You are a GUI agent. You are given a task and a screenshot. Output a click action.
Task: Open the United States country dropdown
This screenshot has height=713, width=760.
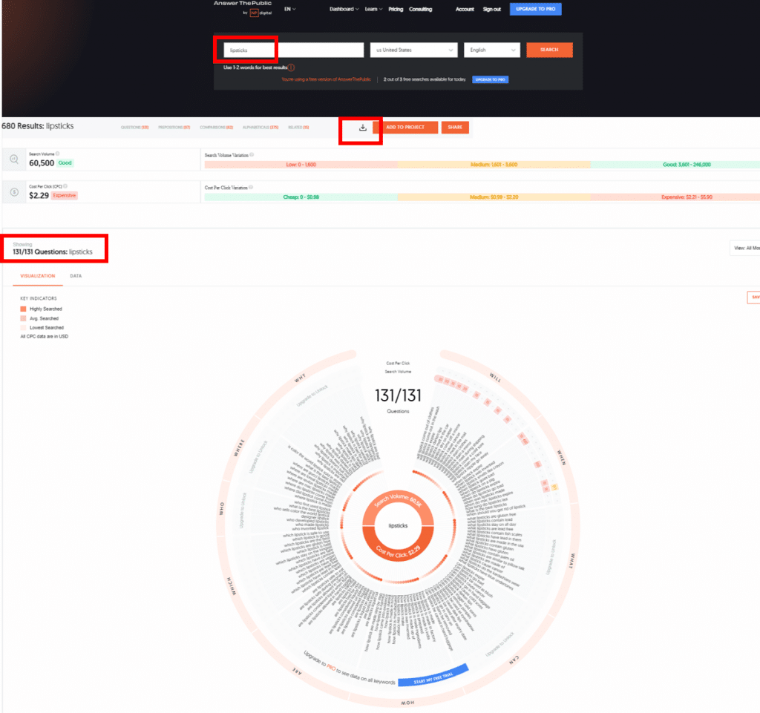tap(413, 50)
